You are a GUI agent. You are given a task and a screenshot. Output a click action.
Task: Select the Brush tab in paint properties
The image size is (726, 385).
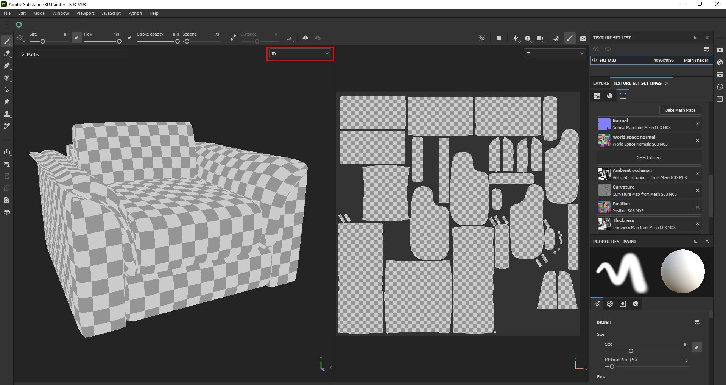click(x=597, y=304)
